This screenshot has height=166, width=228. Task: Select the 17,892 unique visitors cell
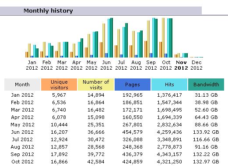59,154
